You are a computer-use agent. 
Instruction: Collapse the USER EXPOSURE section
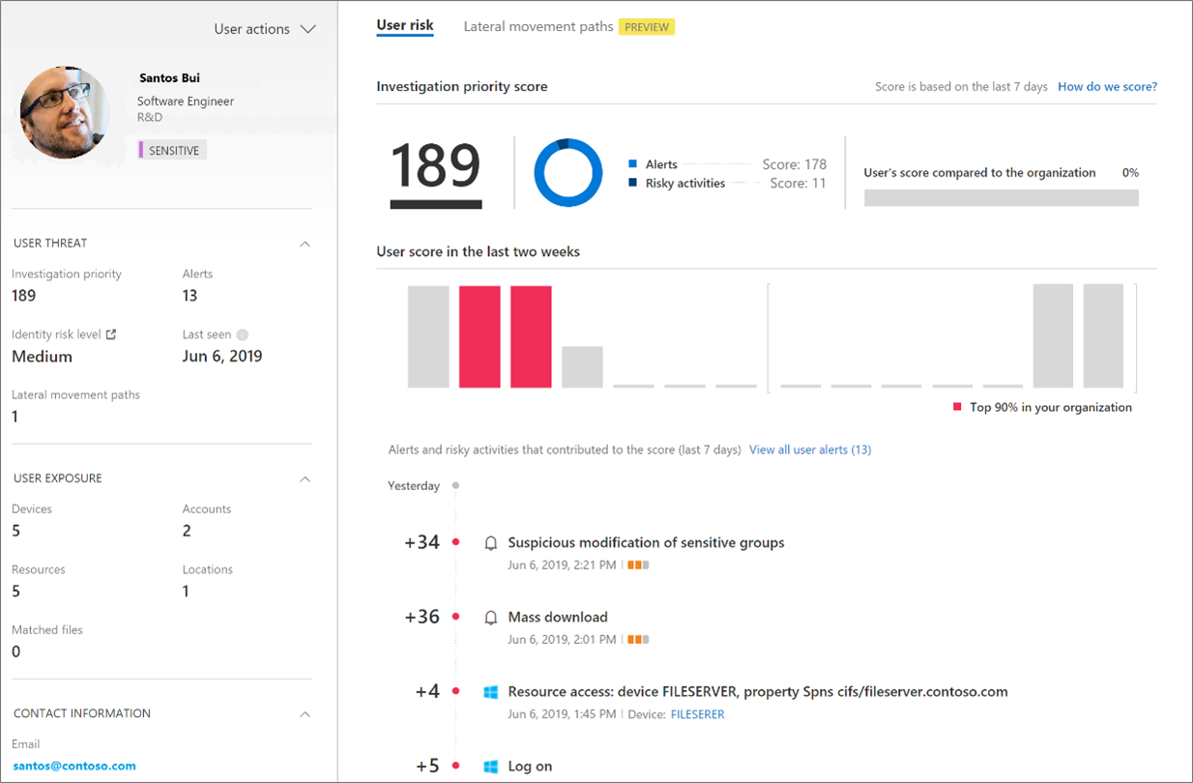point(306,478)
